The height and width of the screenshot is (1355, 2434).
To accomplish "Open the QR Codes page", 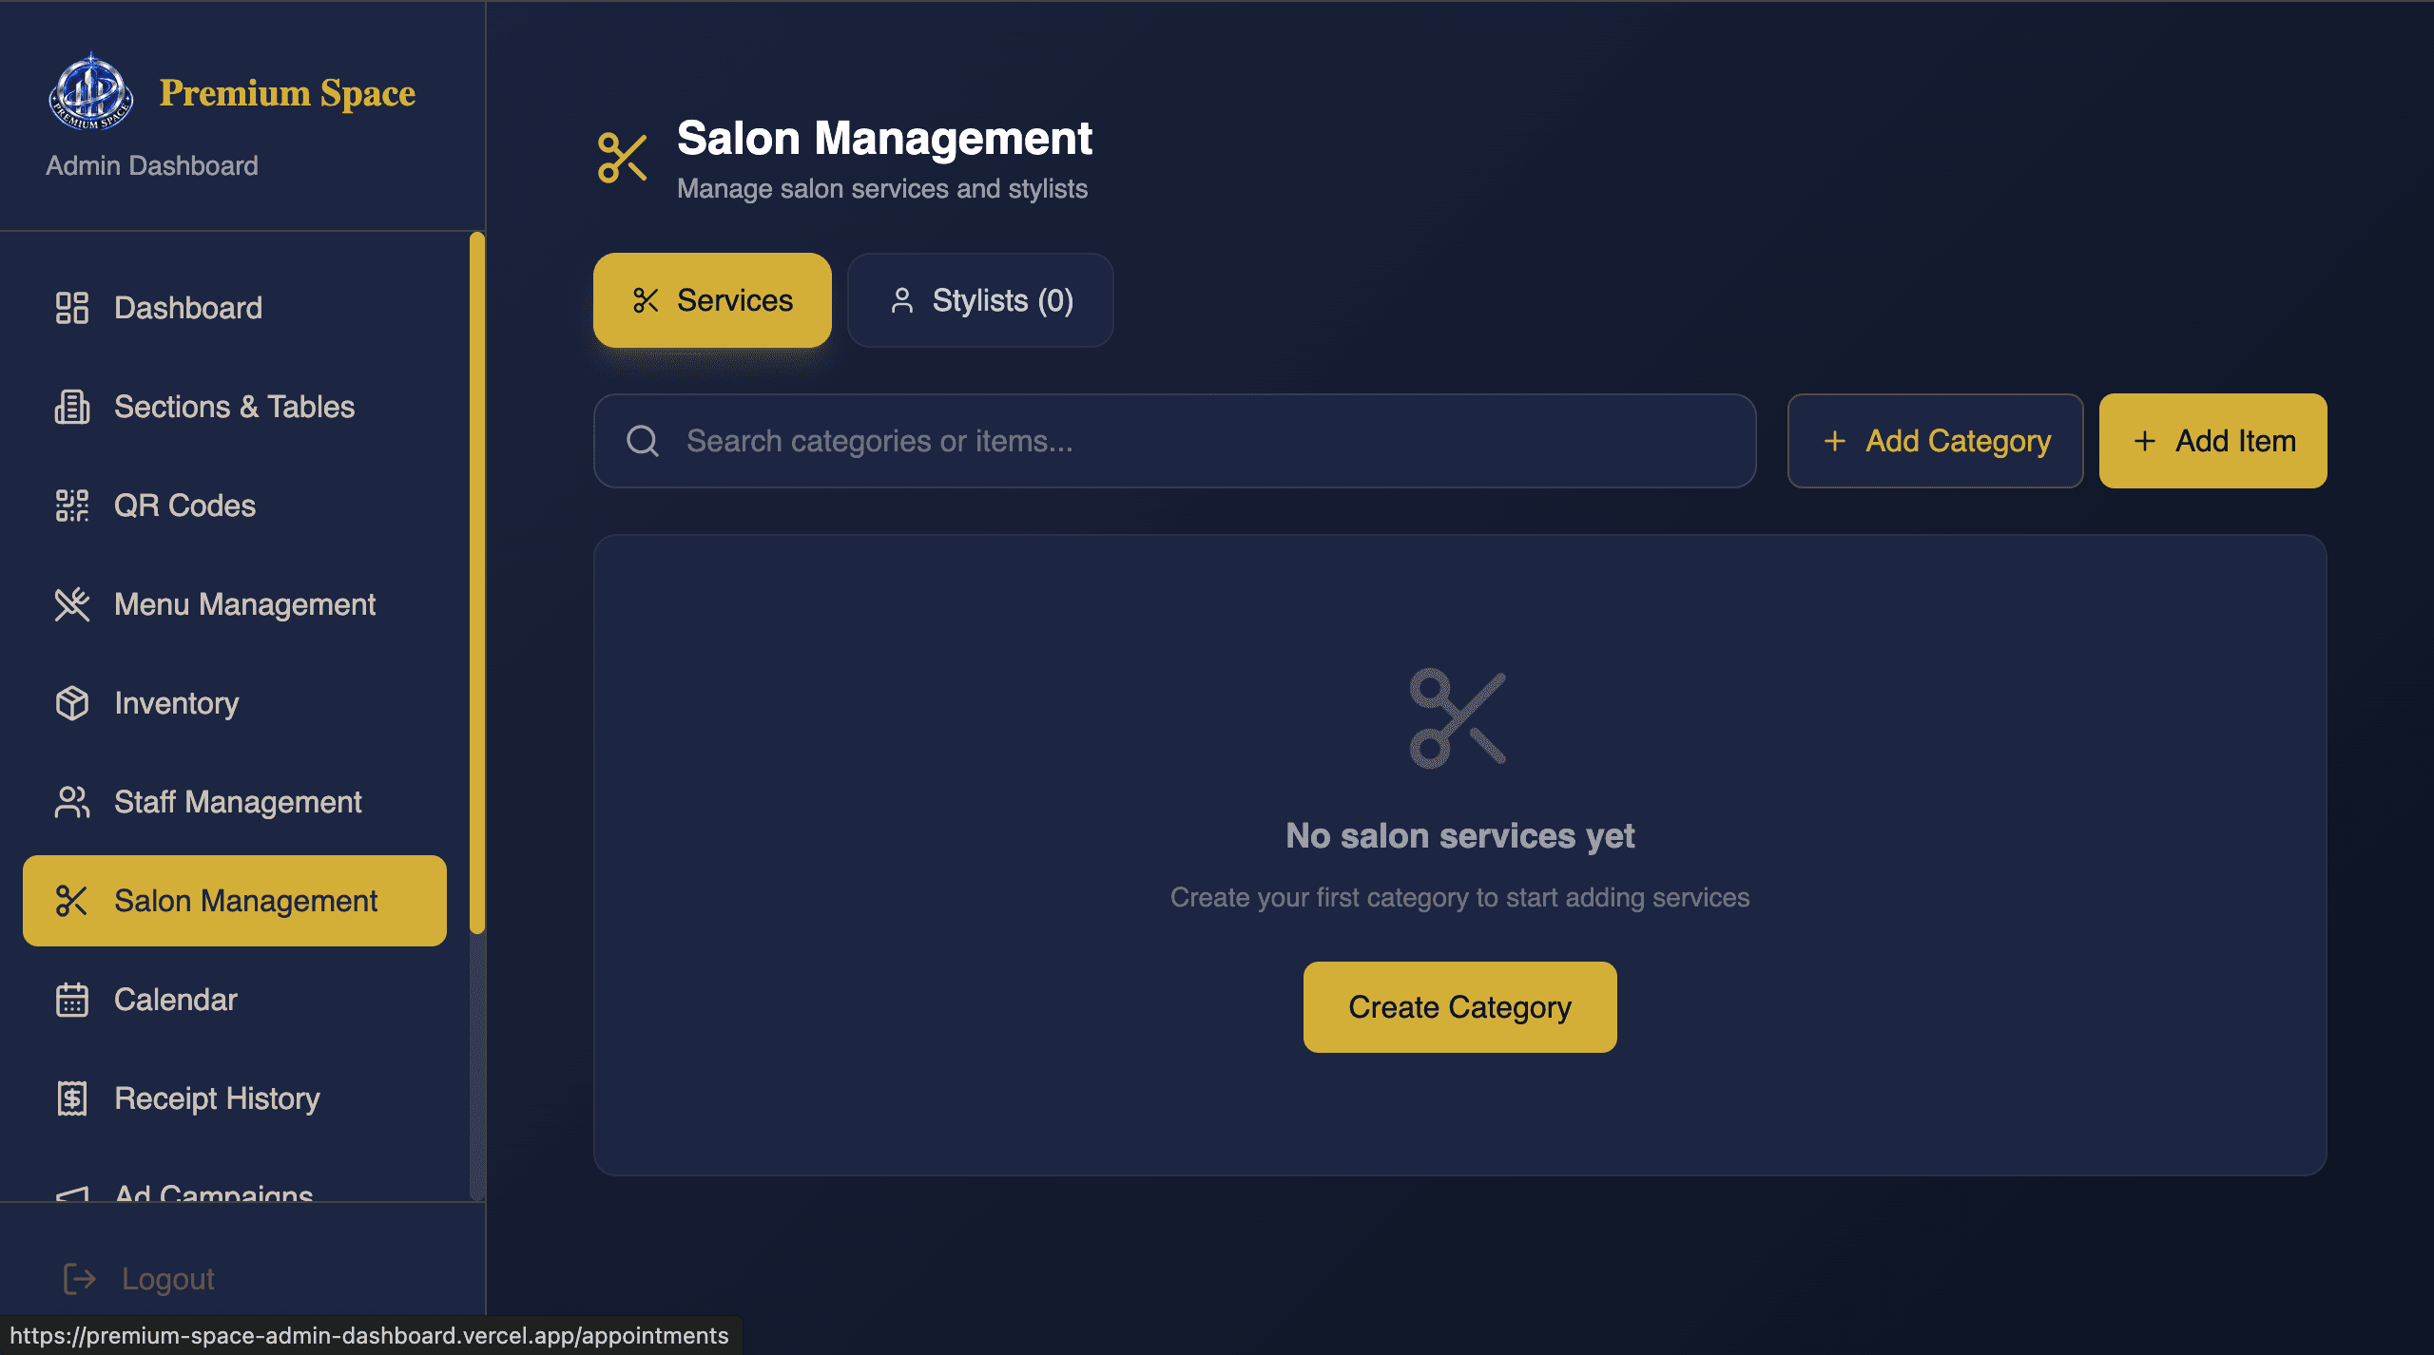I will [235, 506].
